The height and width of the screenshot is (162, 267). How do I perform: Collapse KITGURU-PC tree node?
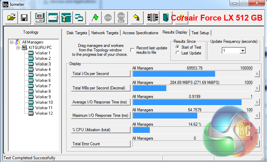pyautogui.click(x=18, y=48)
